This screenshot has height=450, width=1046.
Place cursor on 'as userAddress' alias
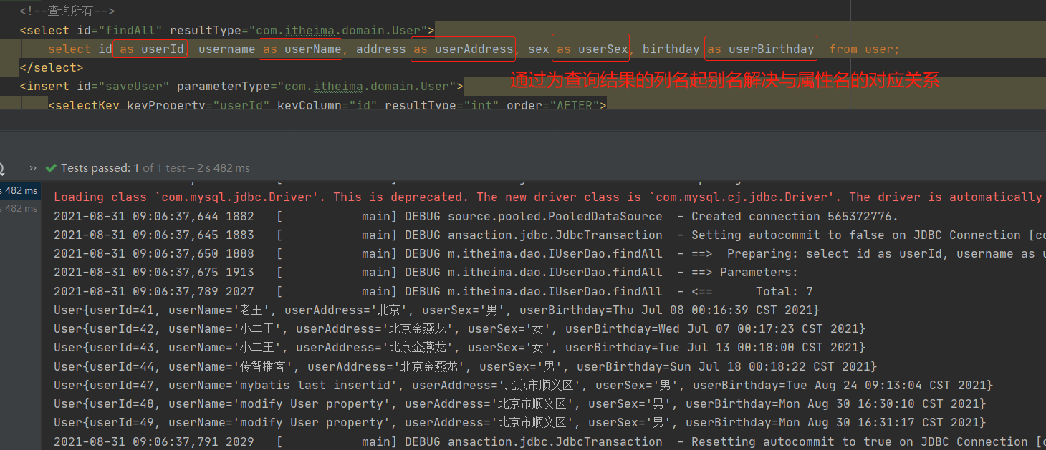click(463, 49)
